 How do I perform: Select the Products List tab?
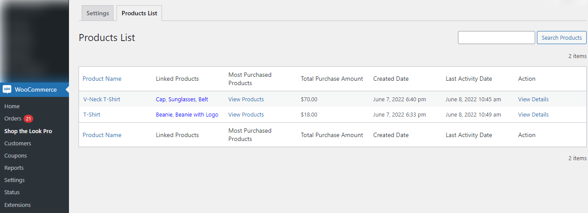(x=139, y=13)
